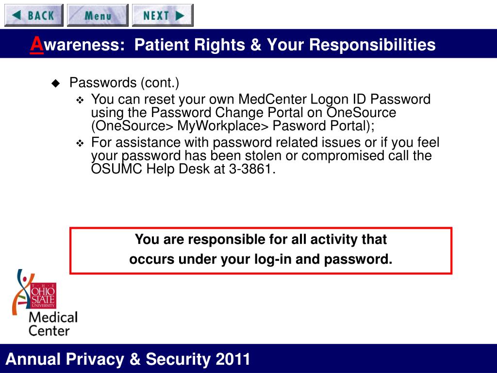Click the diamond bullet beside Passwords (cont.)
Screen dimensions: 497x373
coord(56,84)
